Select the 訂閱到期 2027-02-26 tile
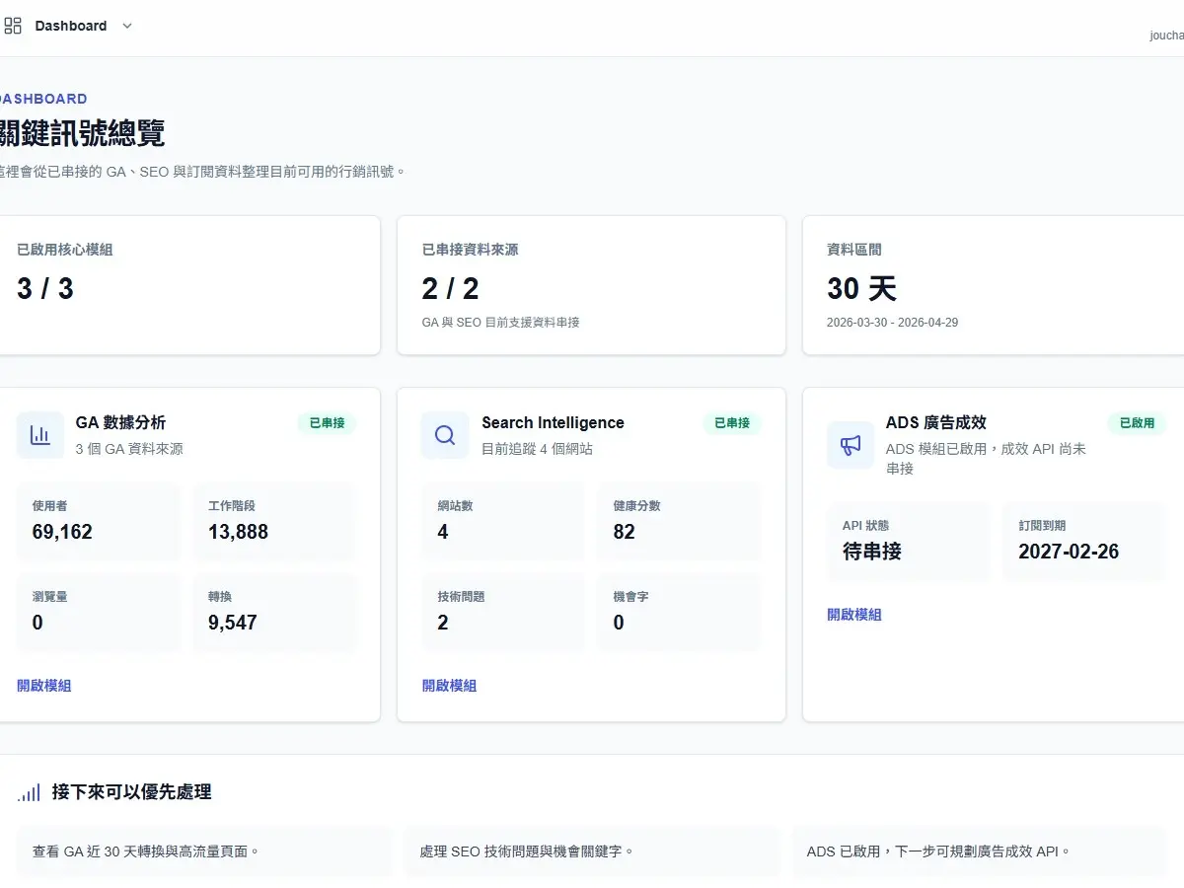This screenshot has height=888, width=1184. (x=1084, y=542)
